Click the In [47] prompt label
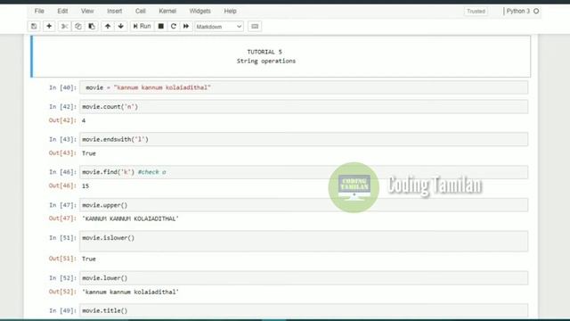570x321 pixels. coord(62,205)
